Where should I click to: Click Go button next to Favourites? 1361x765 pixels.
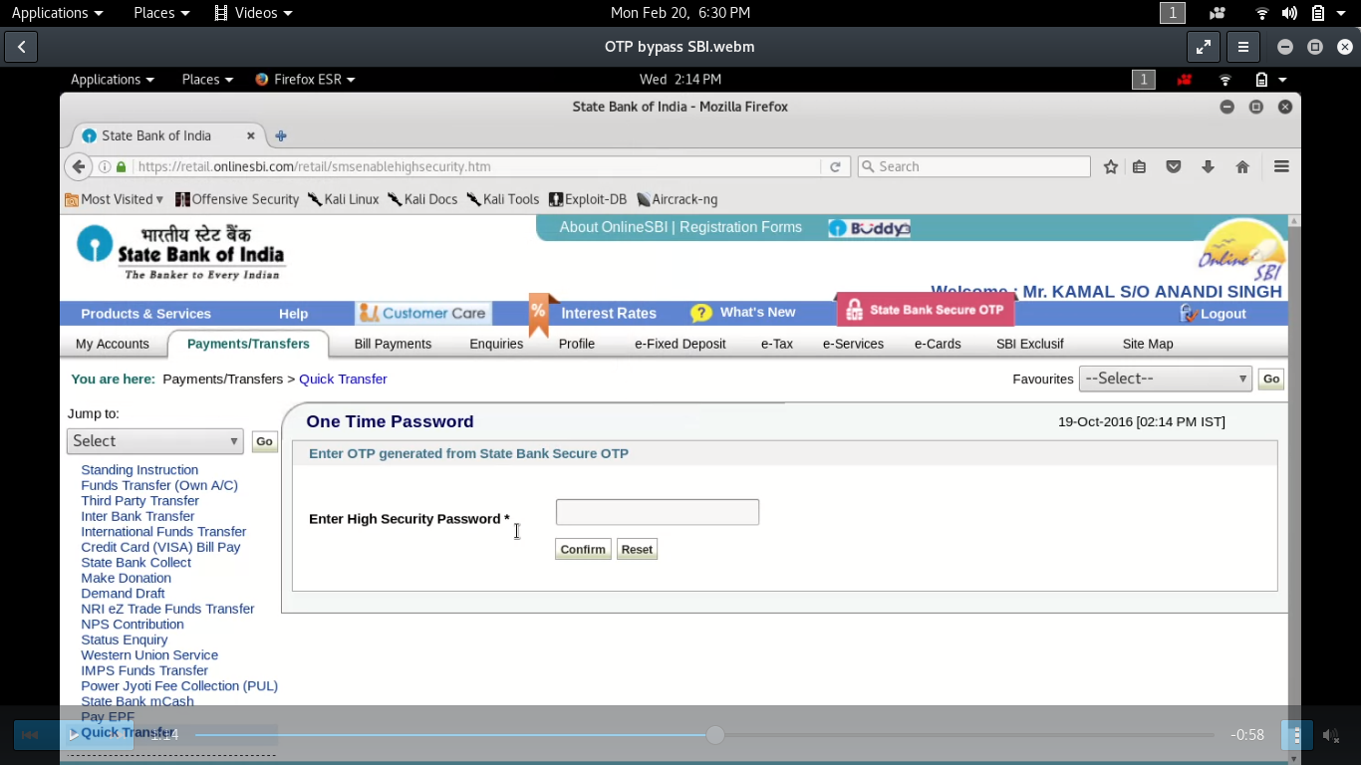1271,379
